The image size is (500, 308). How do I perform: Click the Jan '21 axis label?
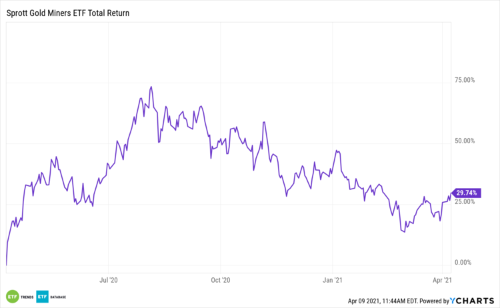point(332,281)
